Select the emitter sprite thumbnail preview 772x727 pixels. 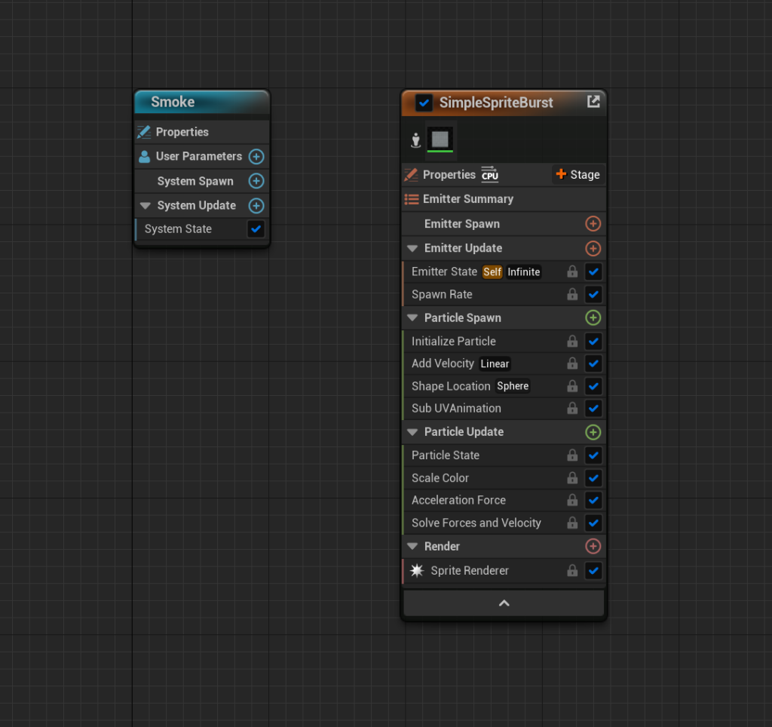coord(440,140)
